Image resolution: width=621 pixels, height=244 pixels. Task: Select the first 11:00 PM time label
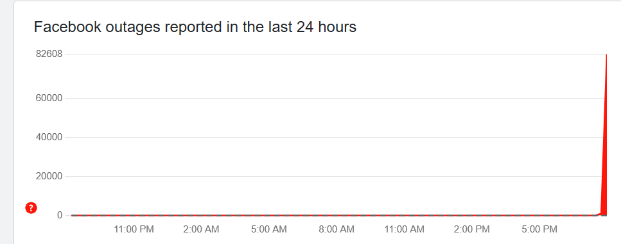(x=134, y=229)
